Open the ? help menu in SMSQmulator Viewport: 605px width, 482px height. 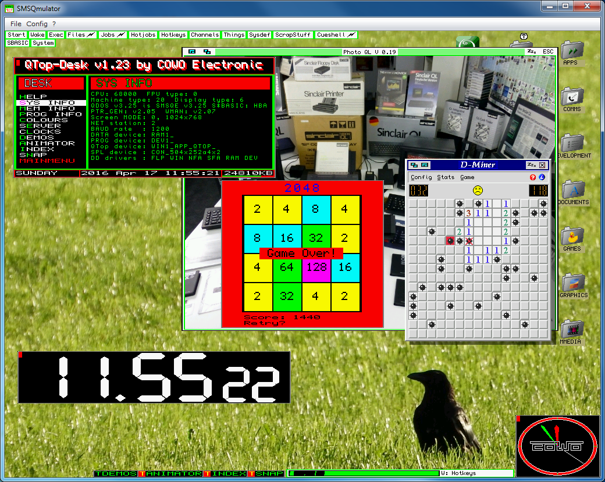click(x=54, y=24)
